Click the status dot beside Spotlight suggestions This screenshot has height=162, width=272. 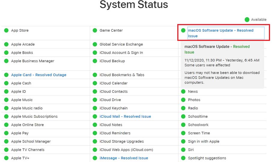[183, 158]
